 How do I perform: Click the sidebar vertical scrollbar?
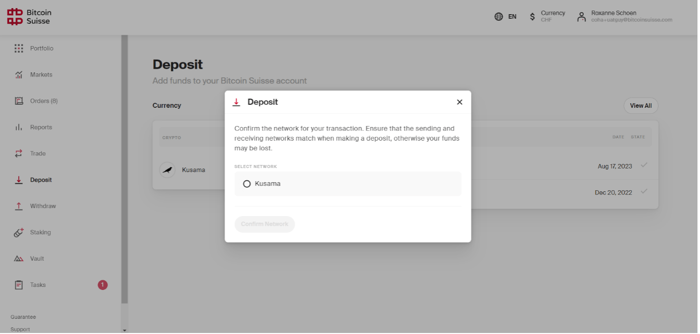[124, 167]
